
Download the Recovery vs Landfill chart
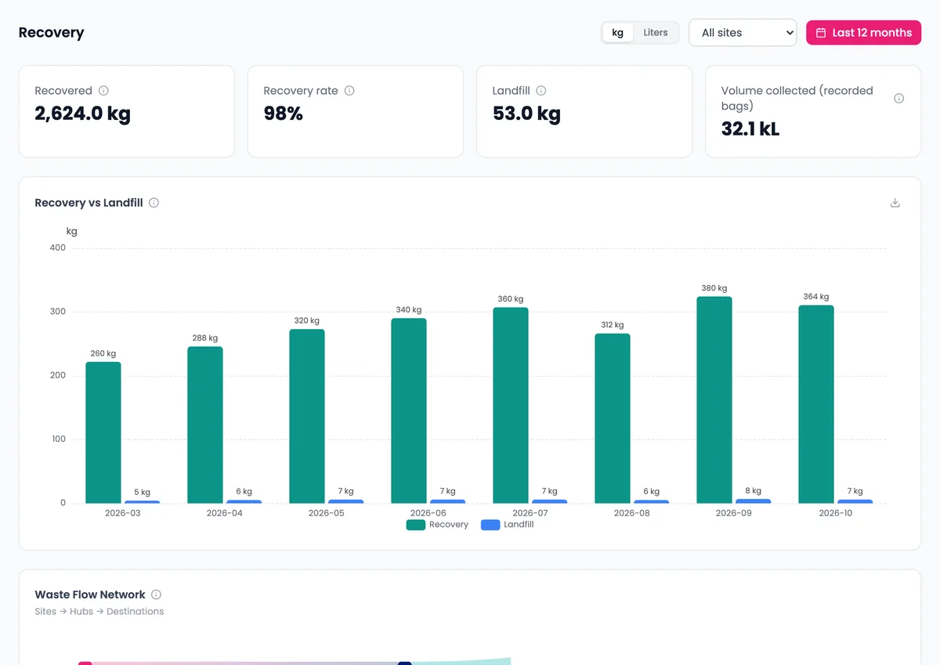895,203
